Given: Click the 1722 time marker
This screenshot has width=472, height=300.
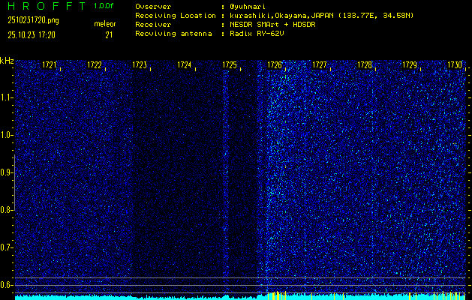Looking at the screenshot, I should (x=95, y=65).
